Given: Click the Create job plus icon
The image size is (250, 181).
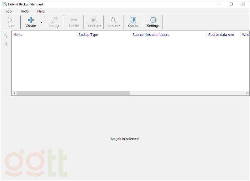Looking at the screenshot, I should [31, 20].
